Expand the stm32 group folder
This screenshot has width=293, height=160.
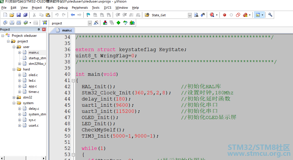point(14,97)
